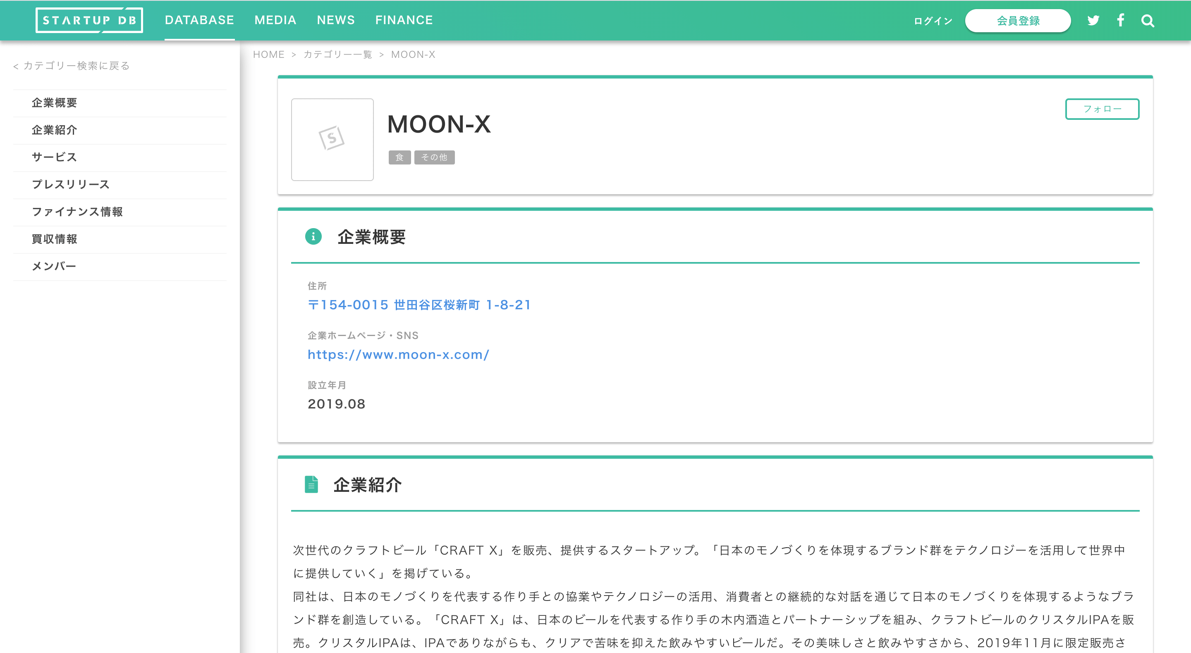Go back via カテゴリー検索に戻る

[x=71, y=66]
